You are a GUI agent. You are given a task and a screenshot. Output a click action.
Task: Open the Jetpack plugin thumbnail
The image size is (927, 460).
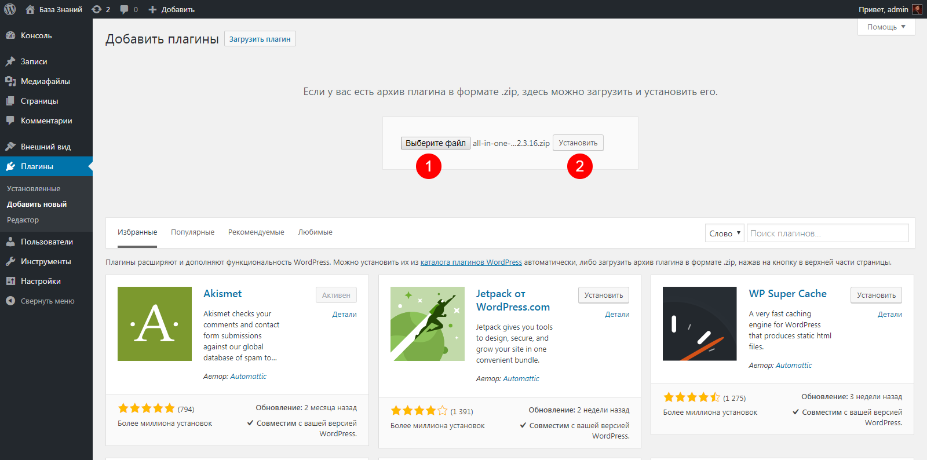428,324
